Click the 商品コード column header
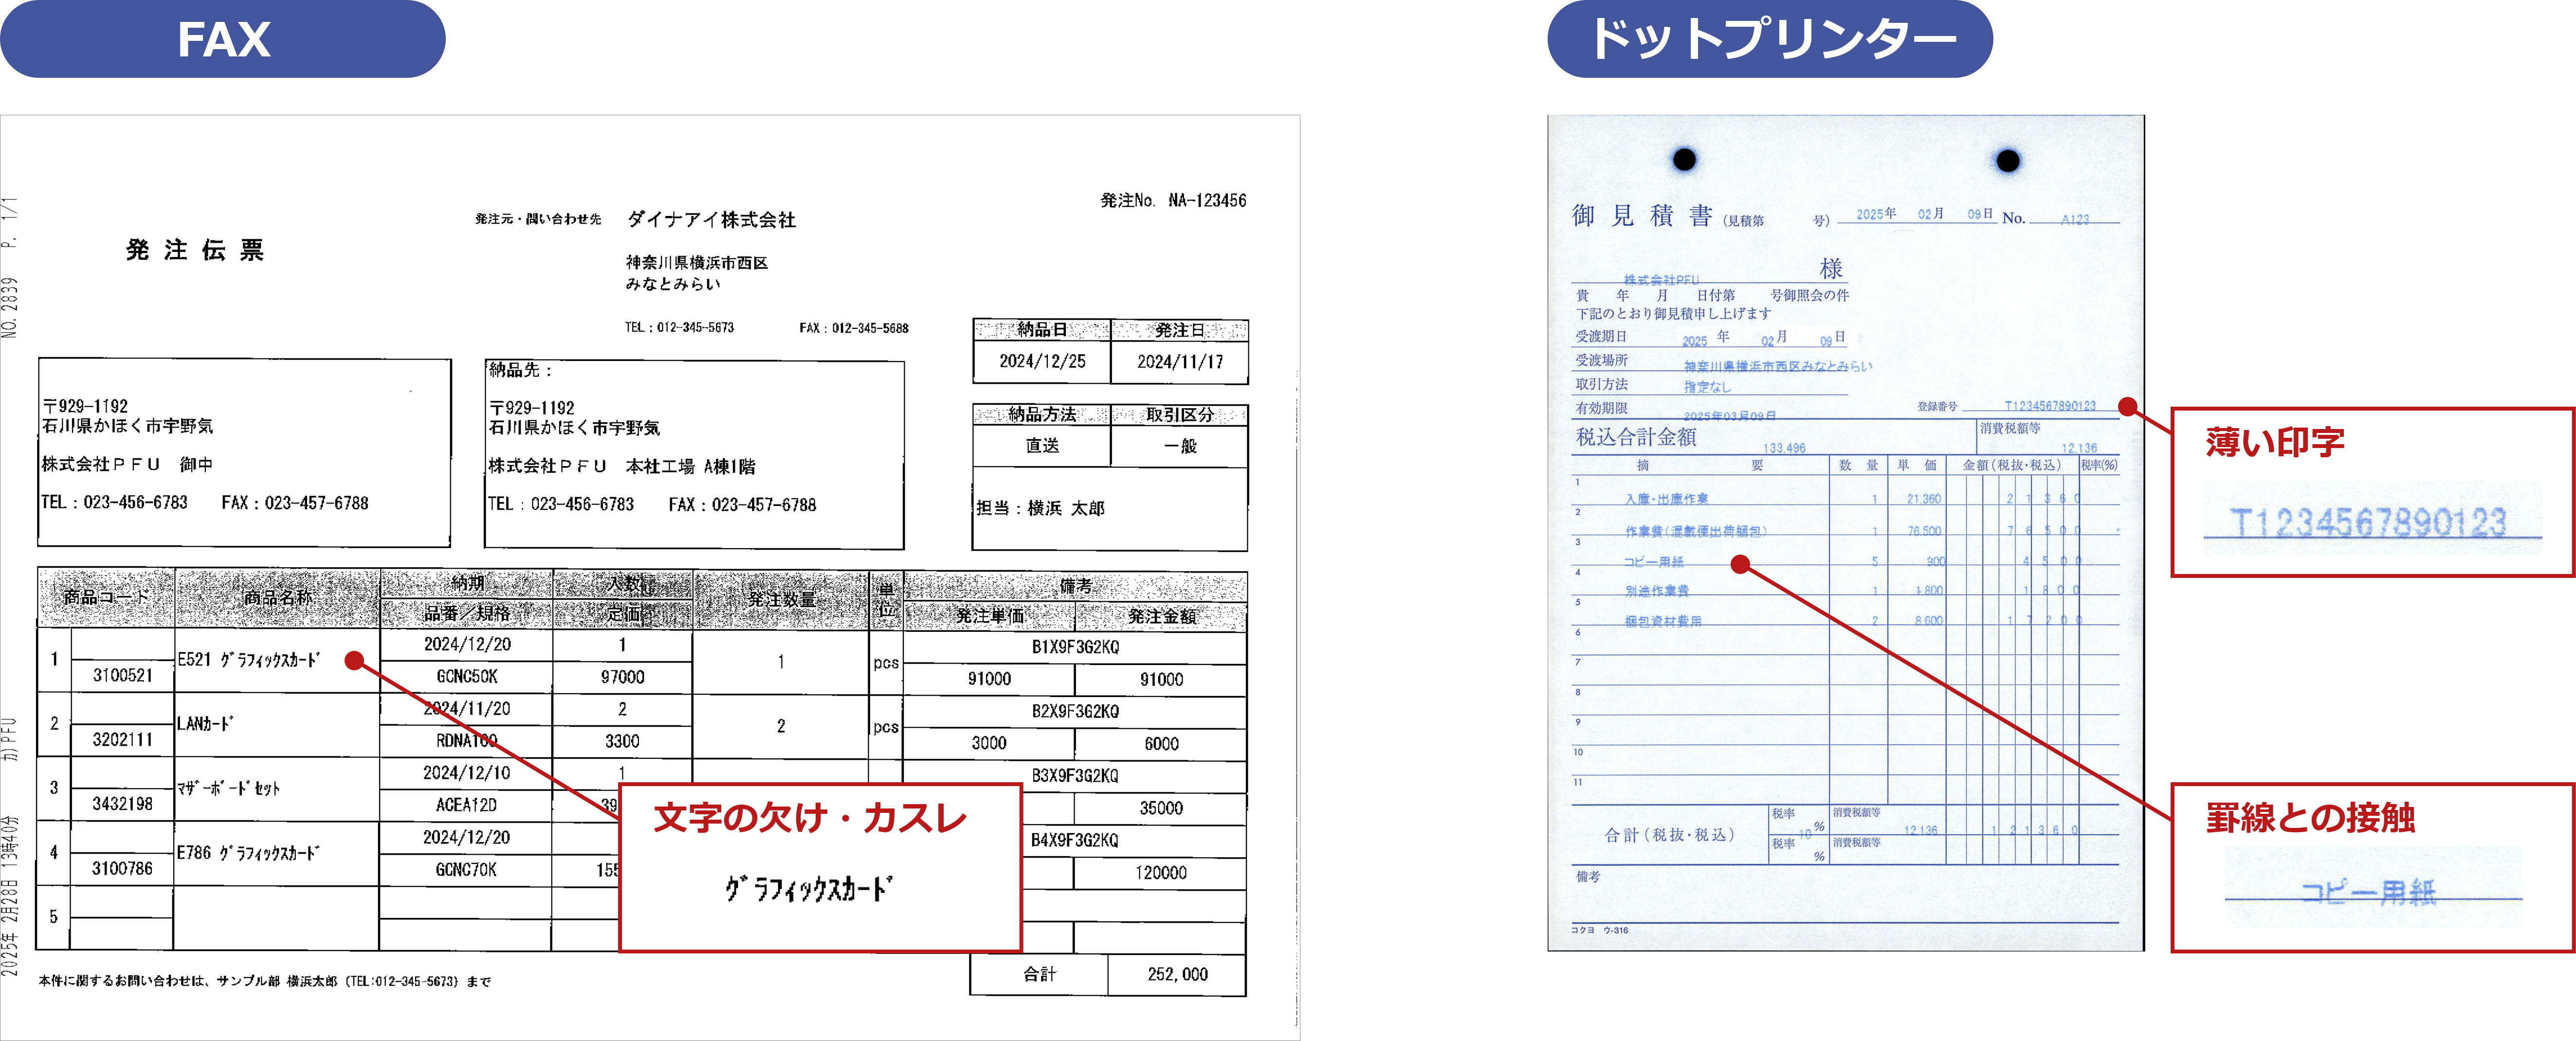 (106, 597)
